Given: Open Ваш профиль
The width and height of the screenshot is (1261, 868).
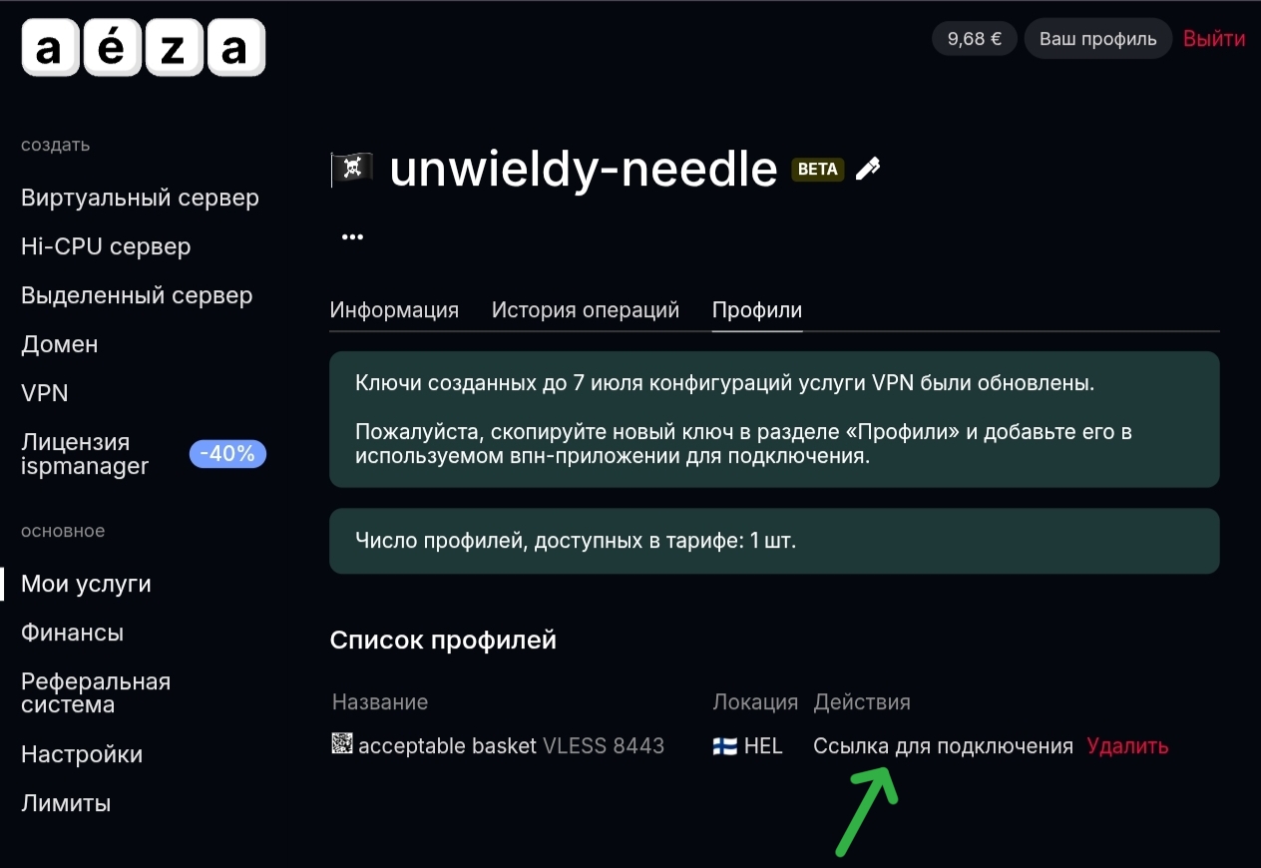Looking at the screenshot, I should tap(1097, 39).
